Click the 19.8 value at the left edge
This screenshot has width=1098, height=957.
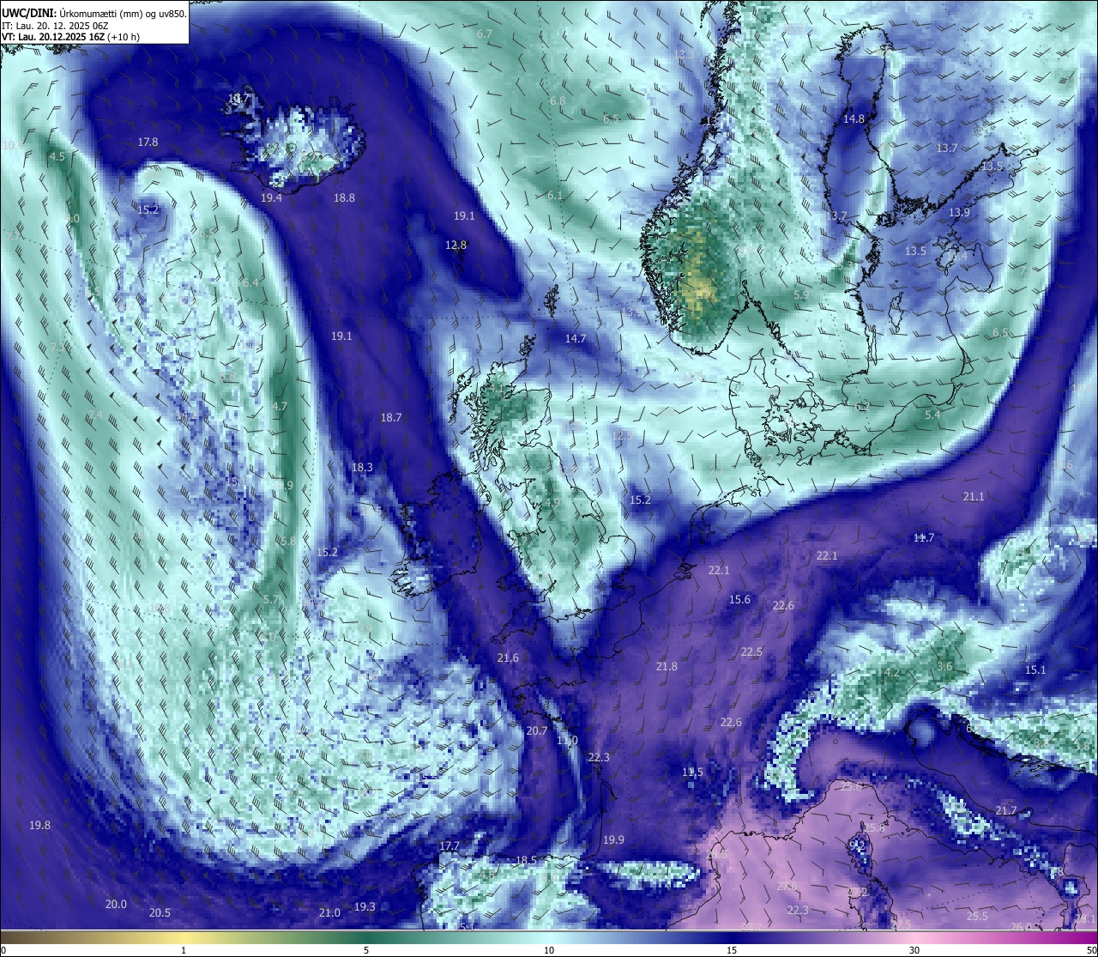(x=39, y=825)
